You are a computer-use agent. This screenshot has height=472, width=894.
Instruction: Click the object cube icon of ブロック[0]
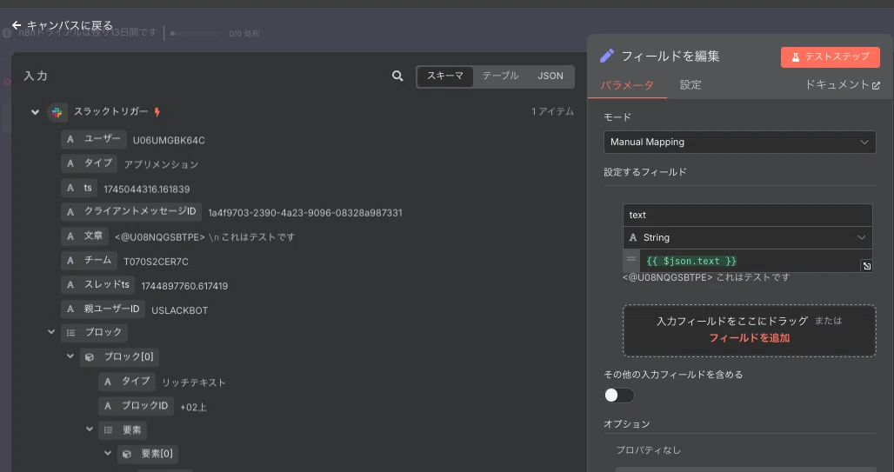[90, 357]
